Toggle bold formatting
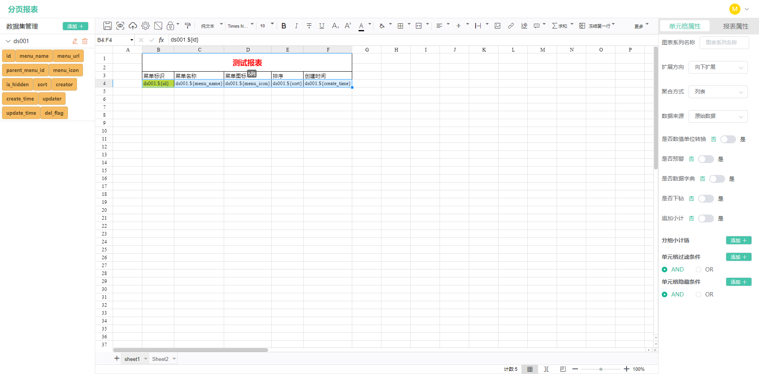 click(x=284, y=26)
